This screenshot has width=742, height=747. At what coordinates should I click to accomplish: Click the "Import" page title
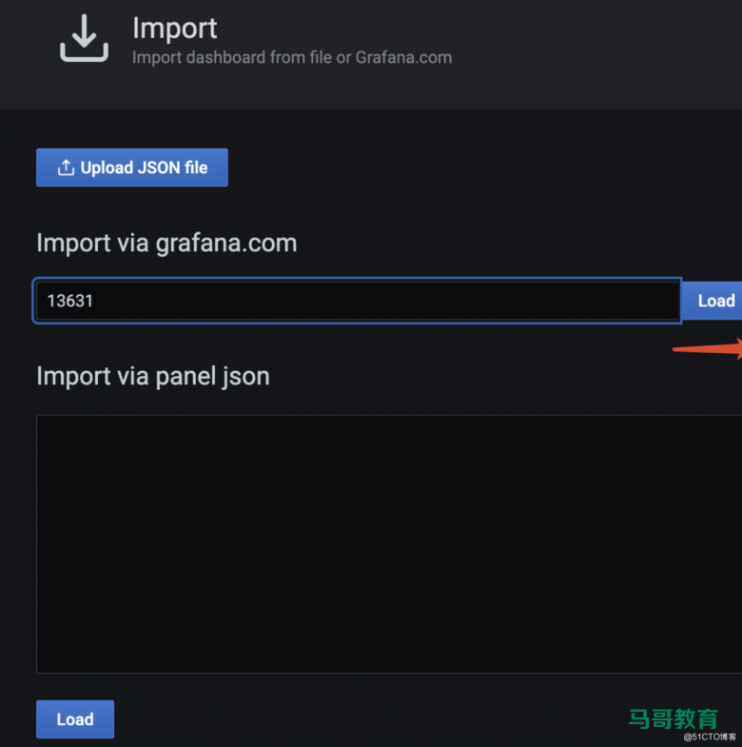(x=174, y=29)
